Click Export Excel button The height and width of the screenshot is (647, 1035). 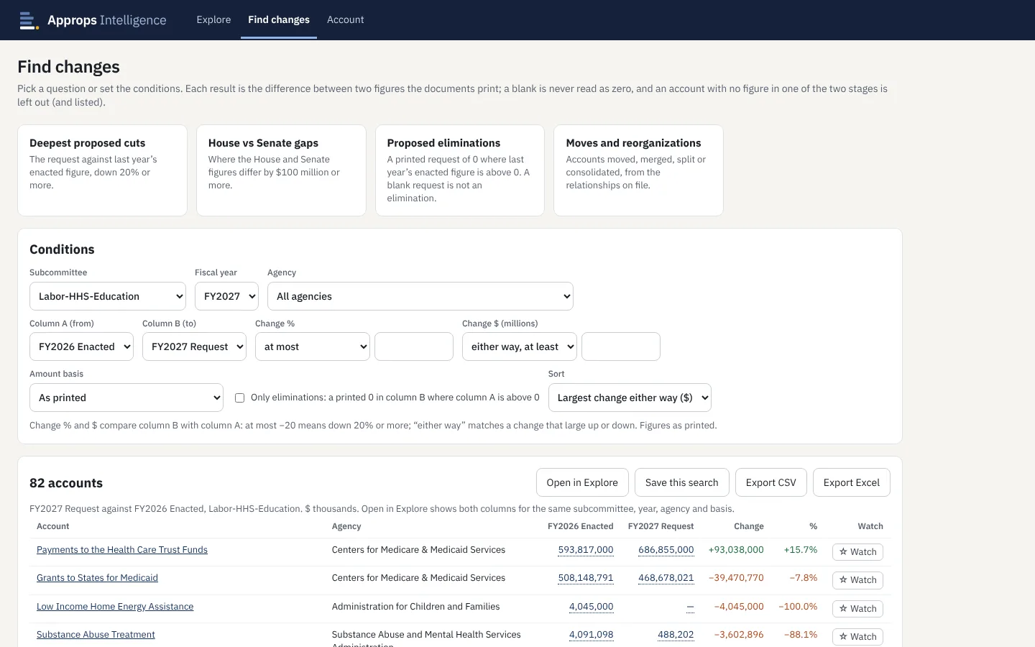pyautogui.click(x=851, y=482)
